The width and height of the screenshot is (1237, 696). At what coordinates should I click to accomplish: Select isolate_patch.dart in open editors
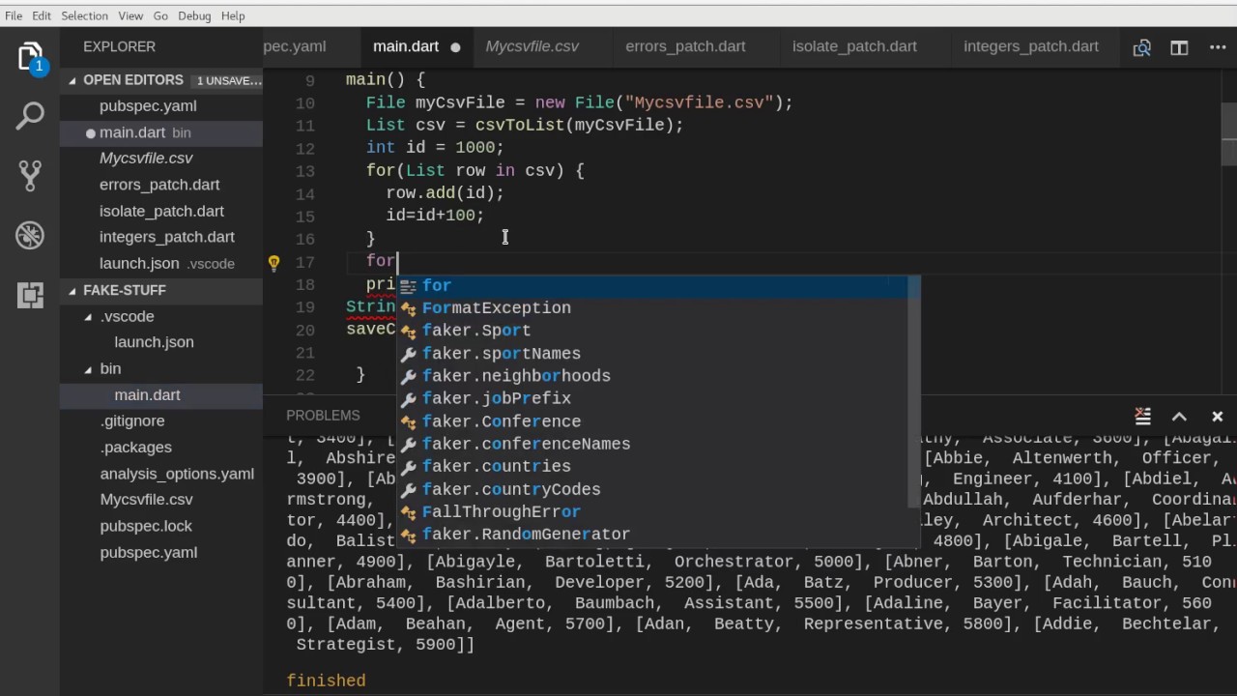(161, 211)
